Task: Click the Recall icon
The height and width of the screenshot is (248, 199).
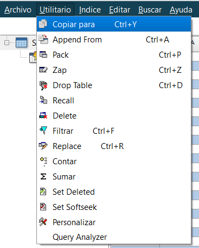Action: pos(43,100)
